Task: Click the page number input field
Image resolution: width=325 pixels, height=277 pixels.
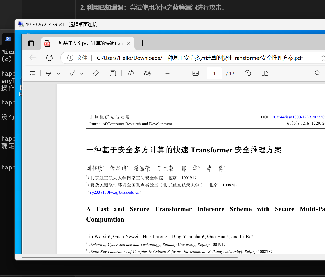Action: (214, 73)
